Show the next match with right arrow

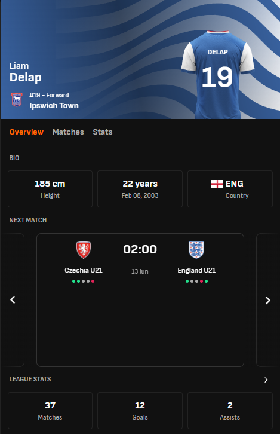pyautogui.click(x=267, y=300)
